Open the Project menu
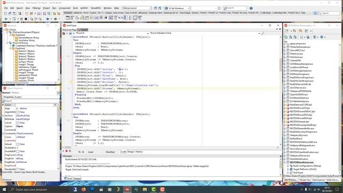 point(47,8)
